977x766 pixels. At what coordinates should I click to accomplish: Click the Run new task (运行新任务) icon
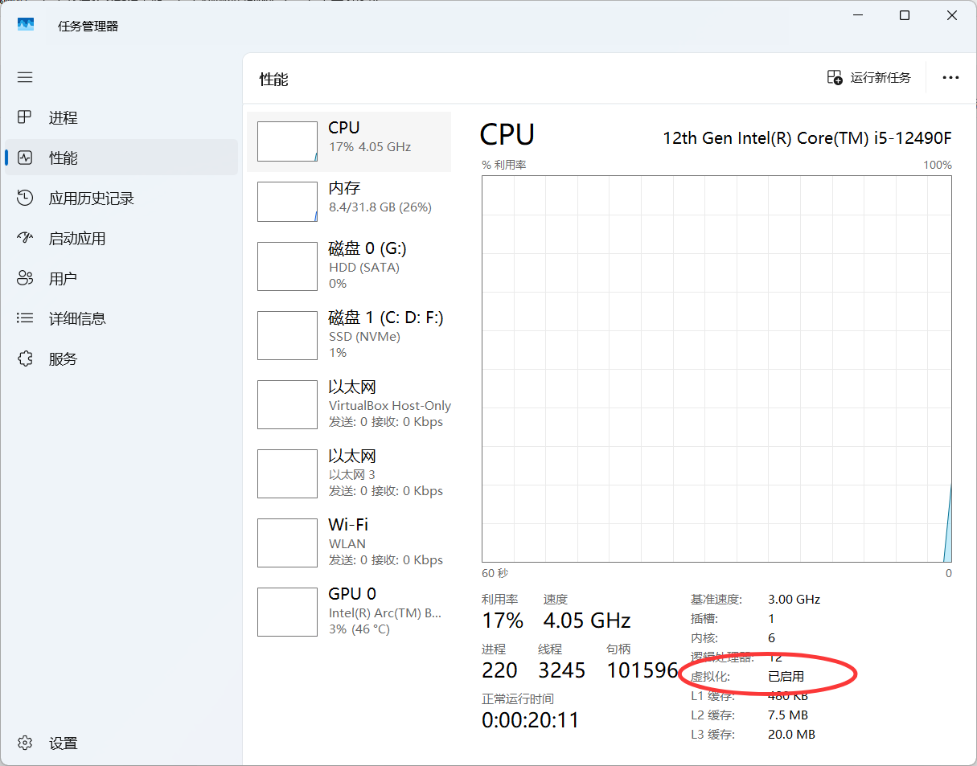coord(835,77)
